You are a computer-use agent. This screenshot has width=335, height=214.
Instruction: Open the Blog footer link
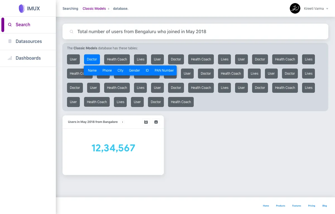[325, 206]
